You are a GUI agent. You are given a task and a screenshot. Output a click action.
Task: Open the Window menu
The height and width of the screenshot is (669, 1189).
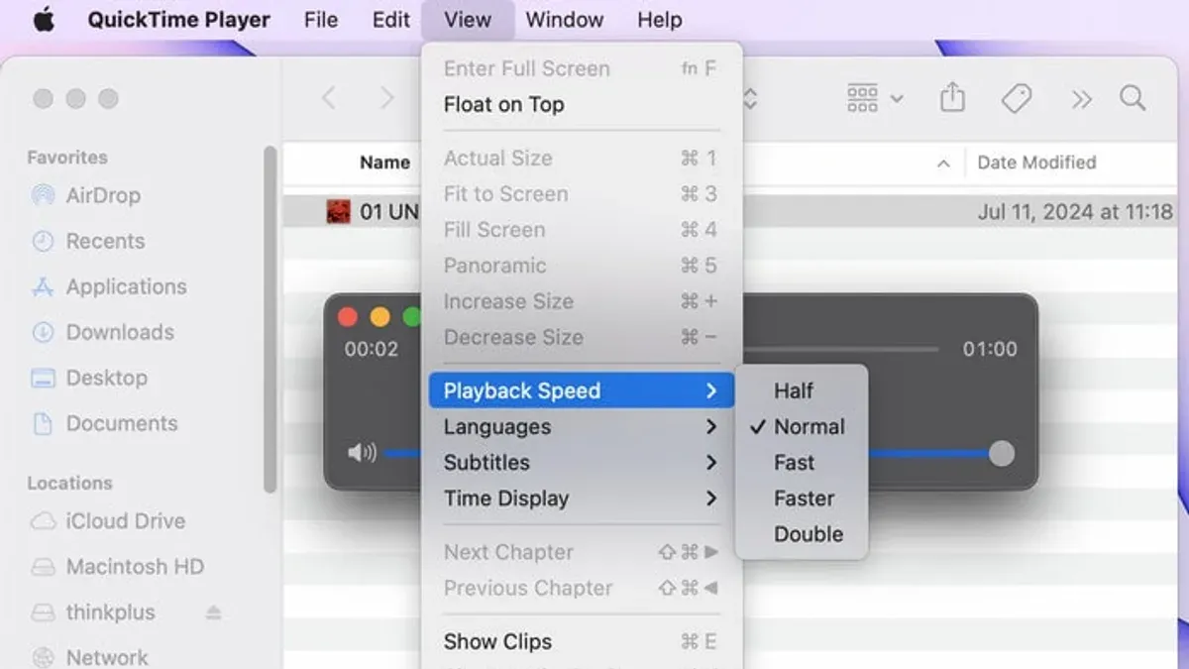565,20
